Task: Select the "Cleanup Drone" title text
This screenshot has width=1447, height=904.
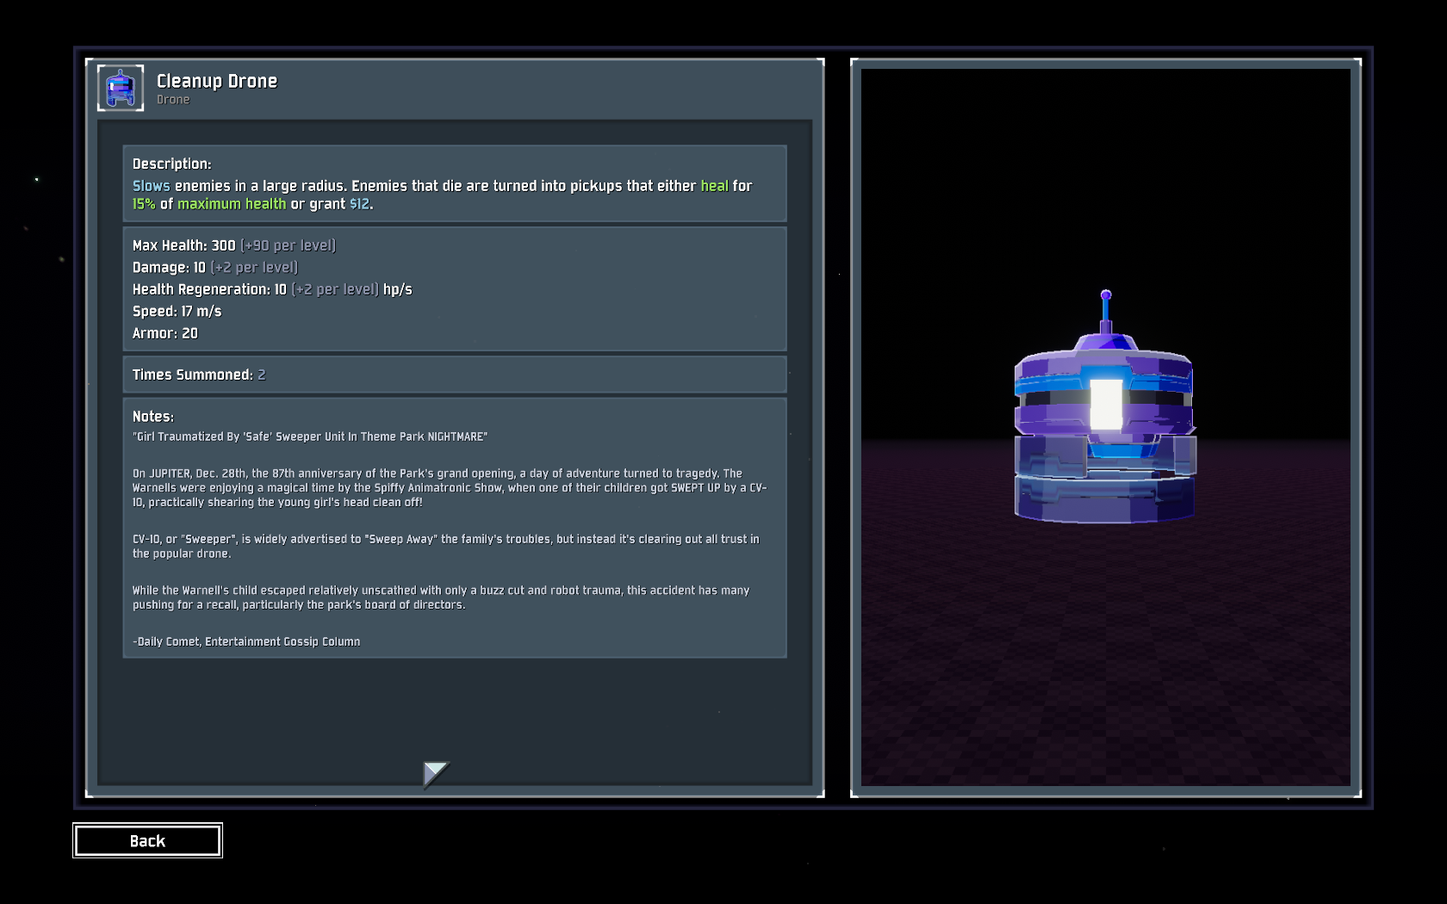Action: (x=217, y=81)
